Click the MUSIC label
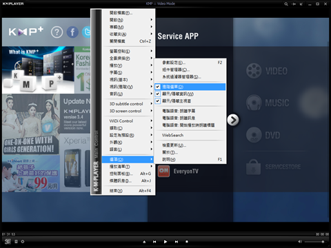The image size is (331, 248). pos(277,103)
